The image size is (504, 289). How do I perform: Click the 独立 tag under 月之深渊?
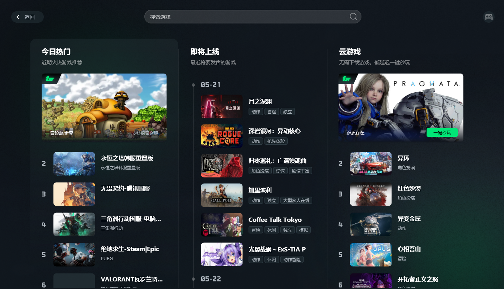click(x=288, y=112)
